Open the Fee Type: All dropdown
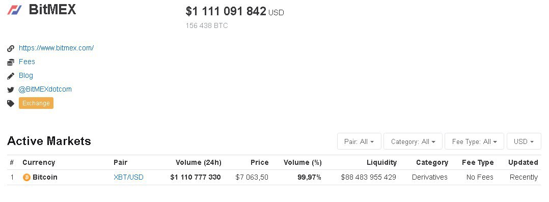The image size is (549, 202). click(475, 141)
